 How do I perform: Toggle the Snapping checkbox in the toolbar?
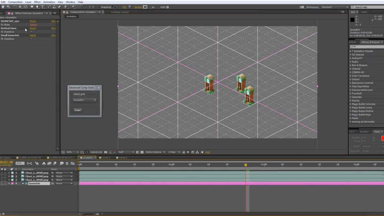click(99, 7)
